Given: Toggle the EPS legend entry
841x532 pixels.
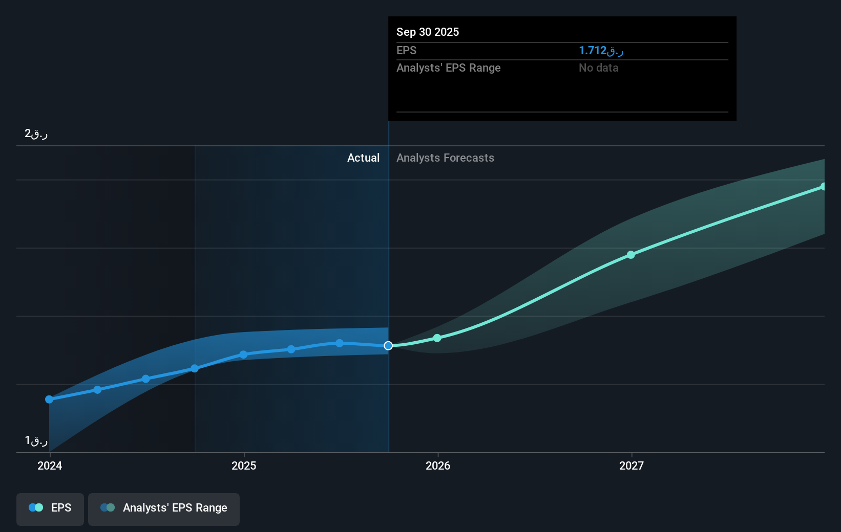Looking at the screenshot, I should (x=50, y=508).
